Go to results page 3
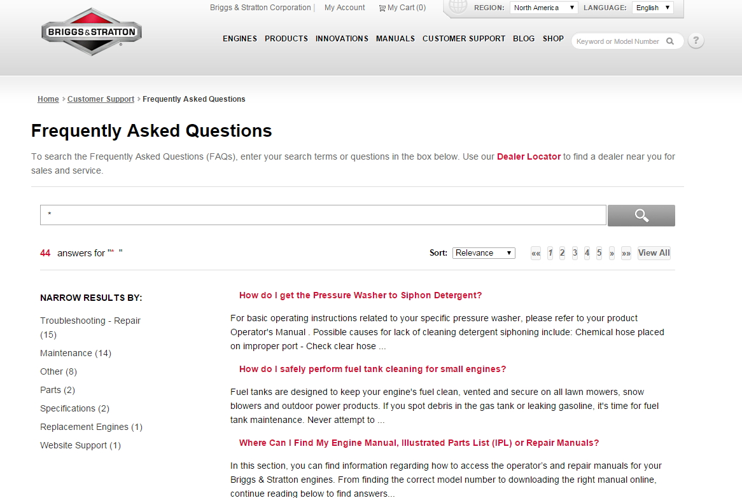 point(575,253)
